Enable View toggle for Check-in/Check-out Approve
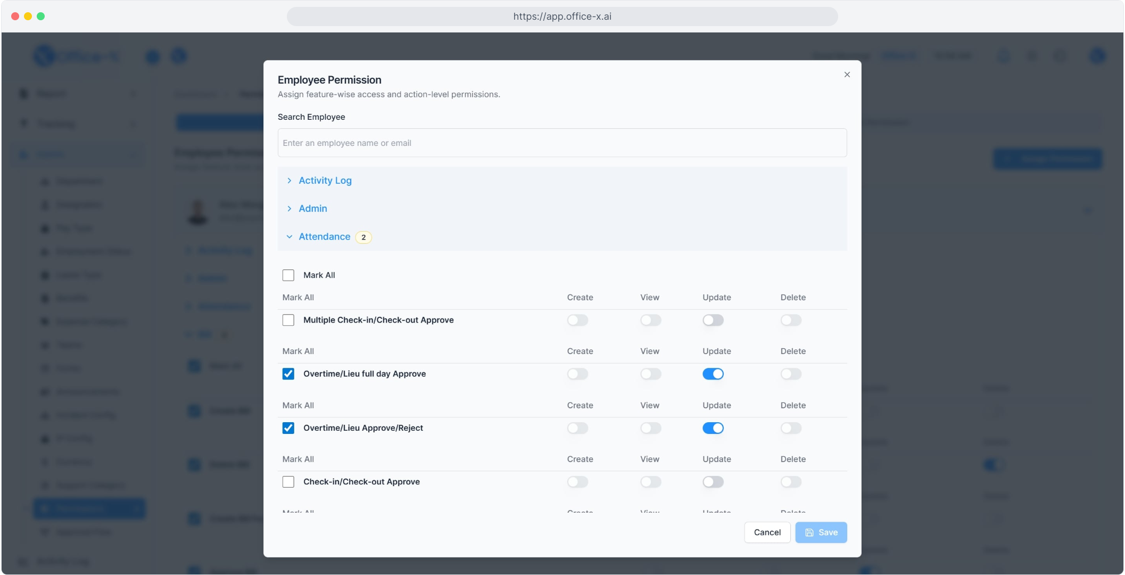The height and width of the screenshot is (575, 1125). click(x=650, y=482)
